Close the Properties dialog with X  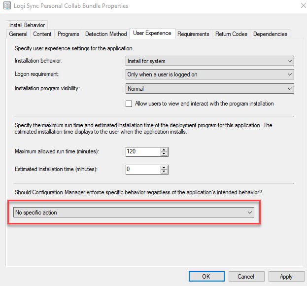pos(304,5)
